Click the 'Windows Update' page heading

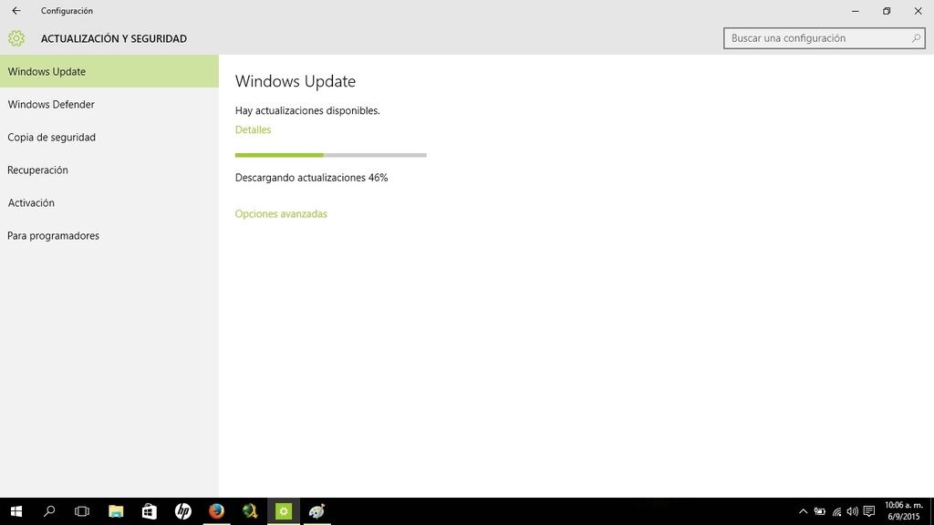(295, 81)
